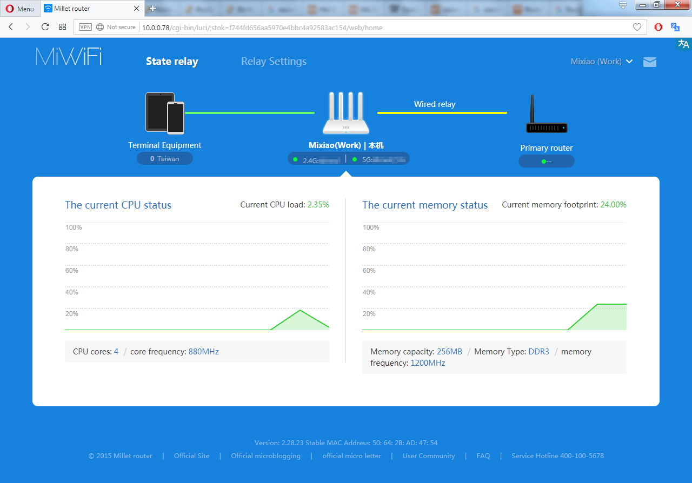Click the DDR3 memory type value
Image resolution: width=692 pixels, height=483 pixels.
(539, 352)
